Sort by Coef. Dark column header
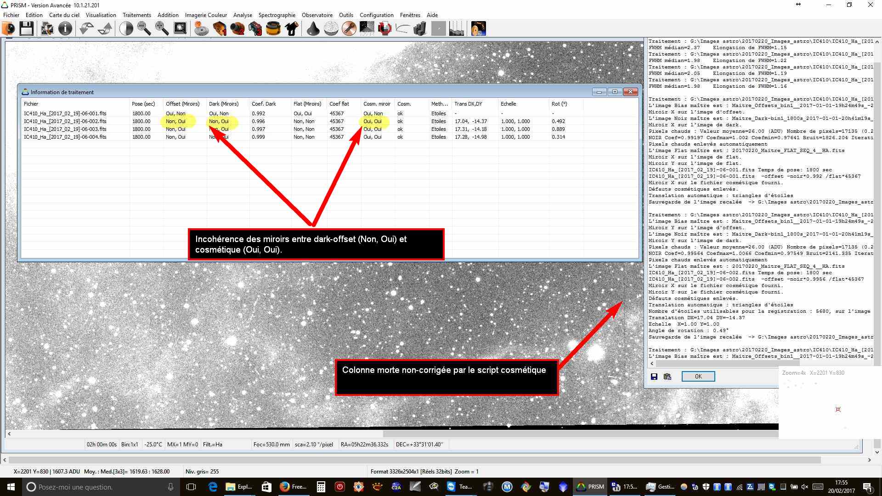The width and height of the screenshot is (882, 496). (x=264, y=104)
